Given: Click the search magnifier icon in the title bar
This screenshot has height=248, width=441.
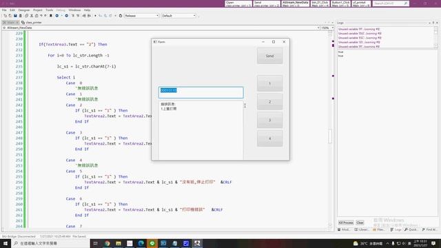Looking at the screenshot, I should pos(406,3).
